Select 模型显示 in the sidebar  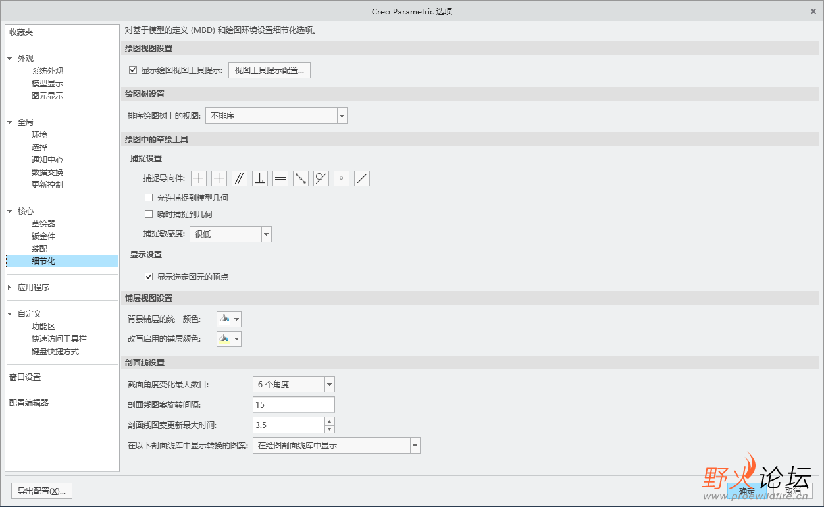tap(47, 84)
